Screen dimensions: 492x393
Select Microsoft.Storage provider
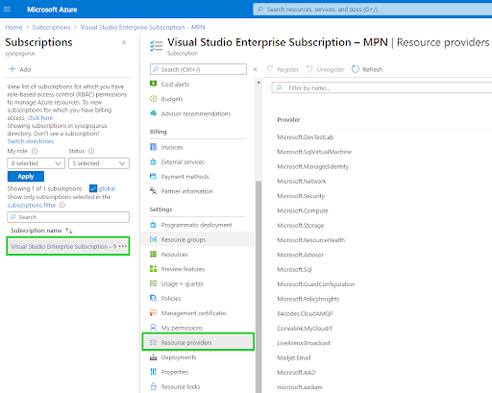pyautogui.click(x=301, y=226)
